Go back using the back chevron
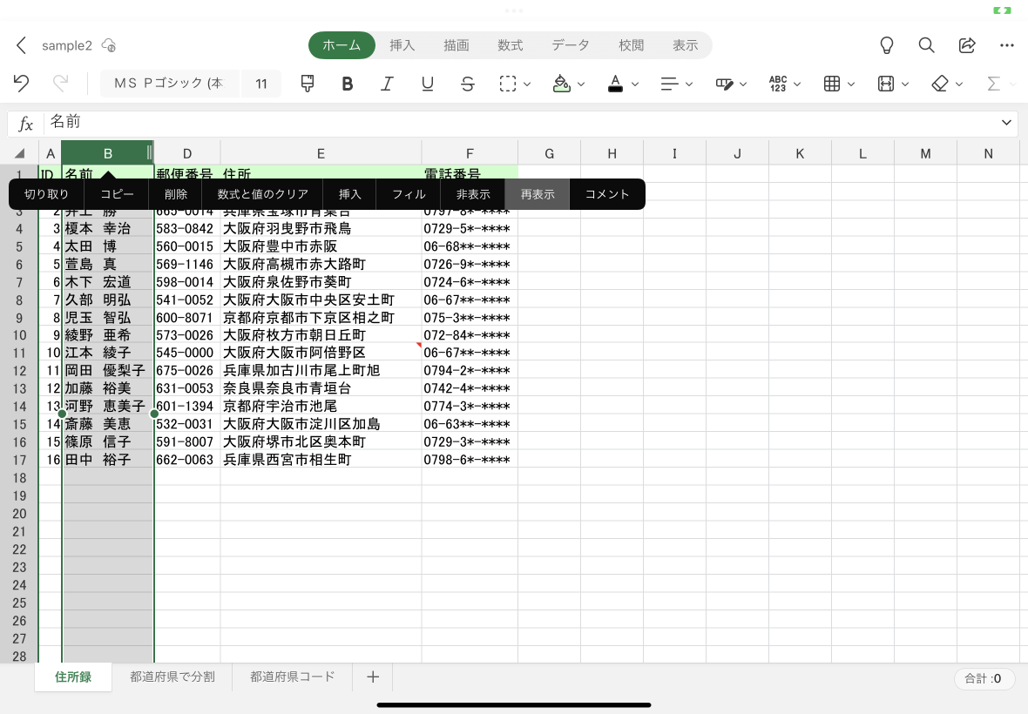This screenshot has height=714, width=1028. 21,45
